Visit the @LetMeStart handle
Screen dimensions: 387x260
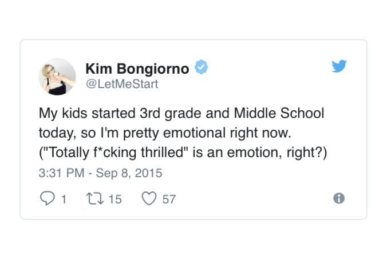(x=121, y=85)
